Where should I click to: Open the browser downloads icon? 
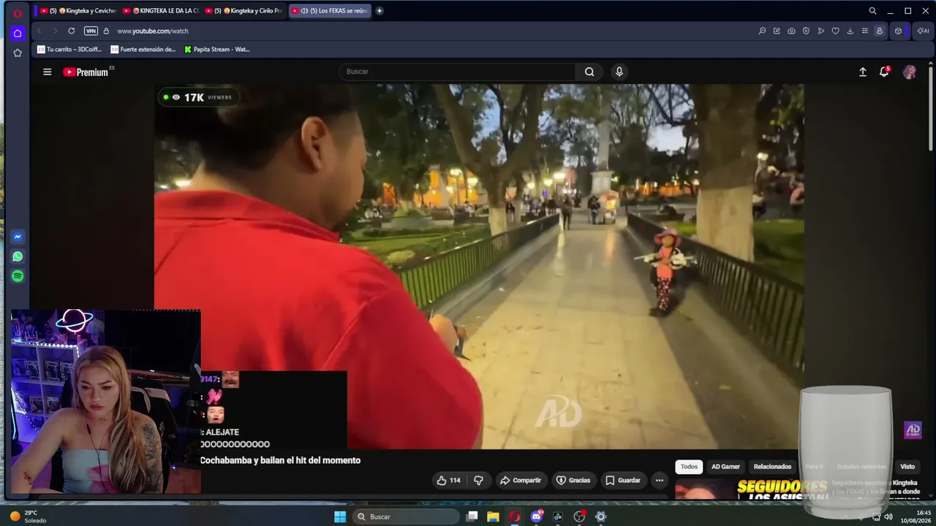tap(850, 31)
